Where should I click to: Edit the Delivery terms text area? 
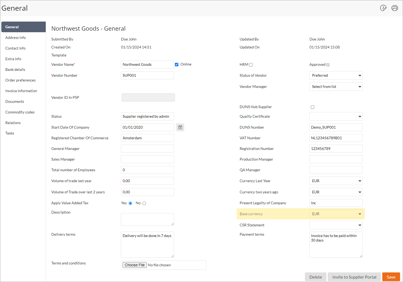148,245
